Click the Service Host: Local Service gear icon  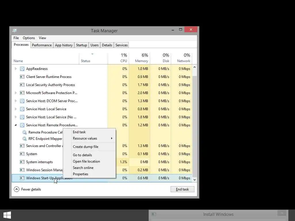(x=22, y=109)
